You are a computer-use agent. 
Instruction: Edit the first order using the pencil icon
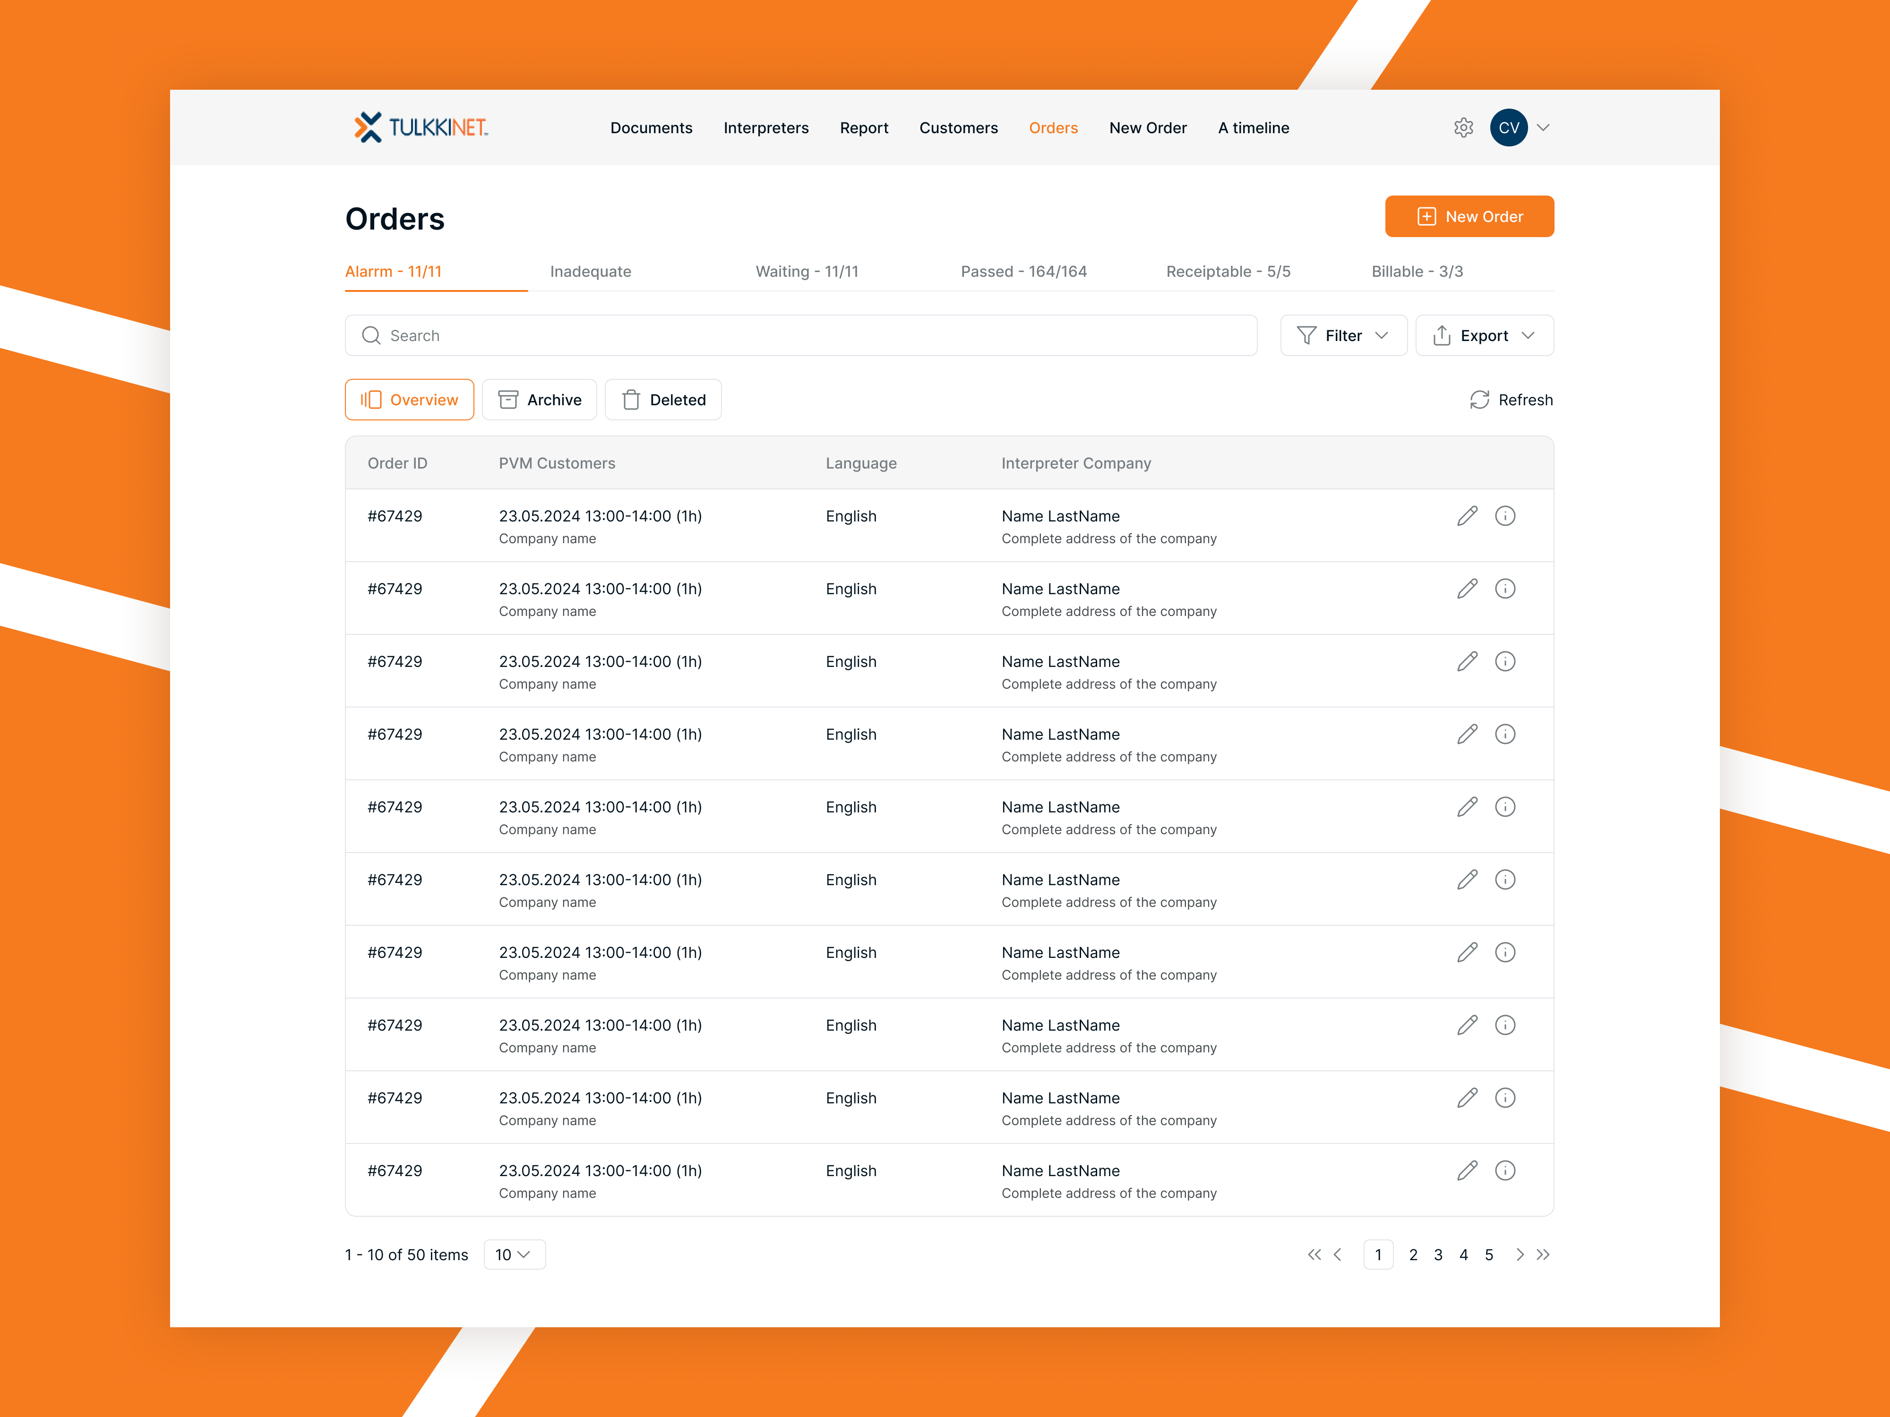[x=1467, y=516]
